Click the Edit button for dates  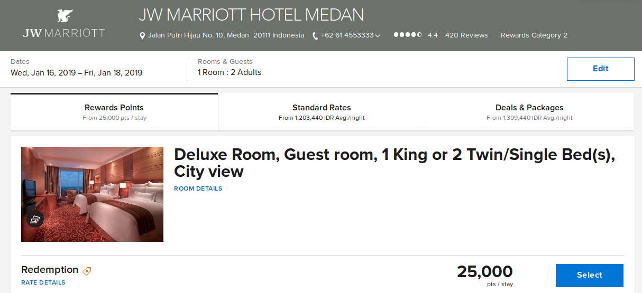click(x=600, y=69)
